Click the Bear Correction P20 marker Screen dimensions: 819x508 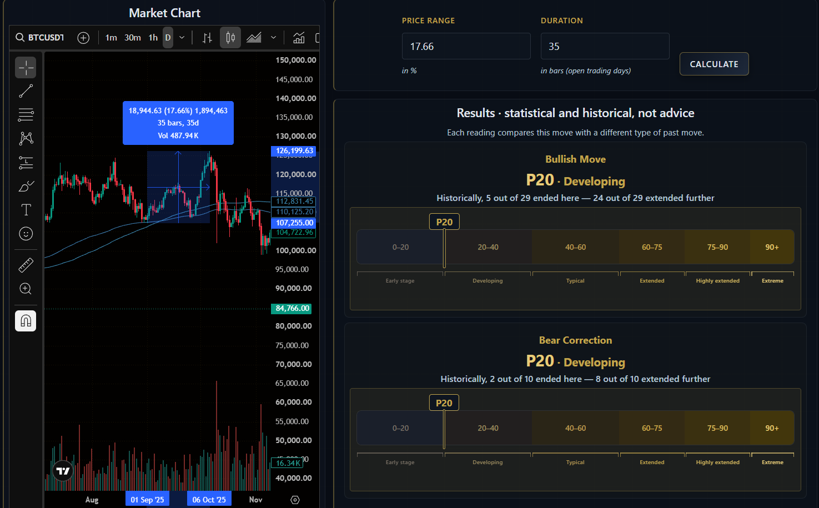[444, 403]
